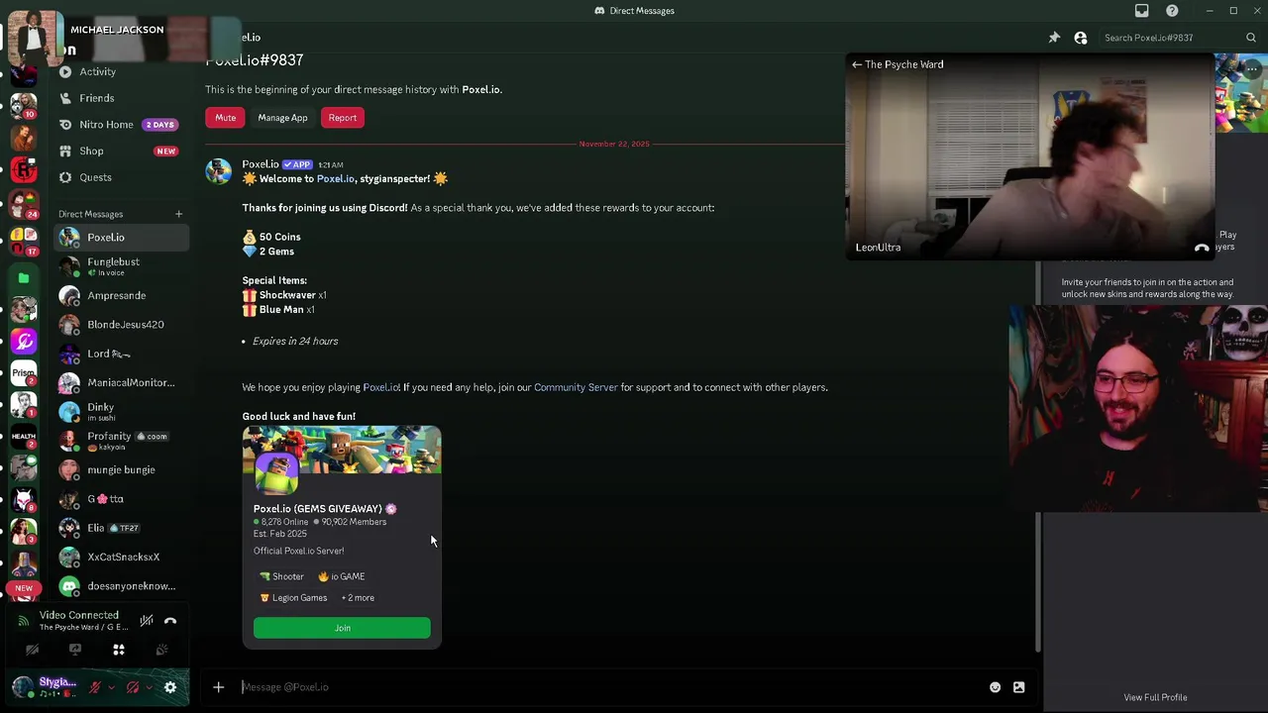Click the Poxel.io server invite banner image

(342, 450)
